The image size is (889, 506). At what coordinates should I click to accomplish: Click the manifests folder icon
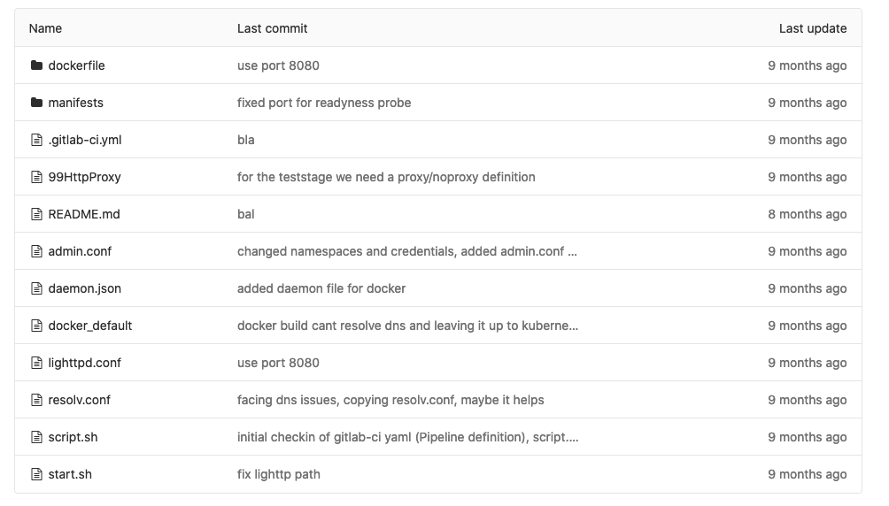36,103
